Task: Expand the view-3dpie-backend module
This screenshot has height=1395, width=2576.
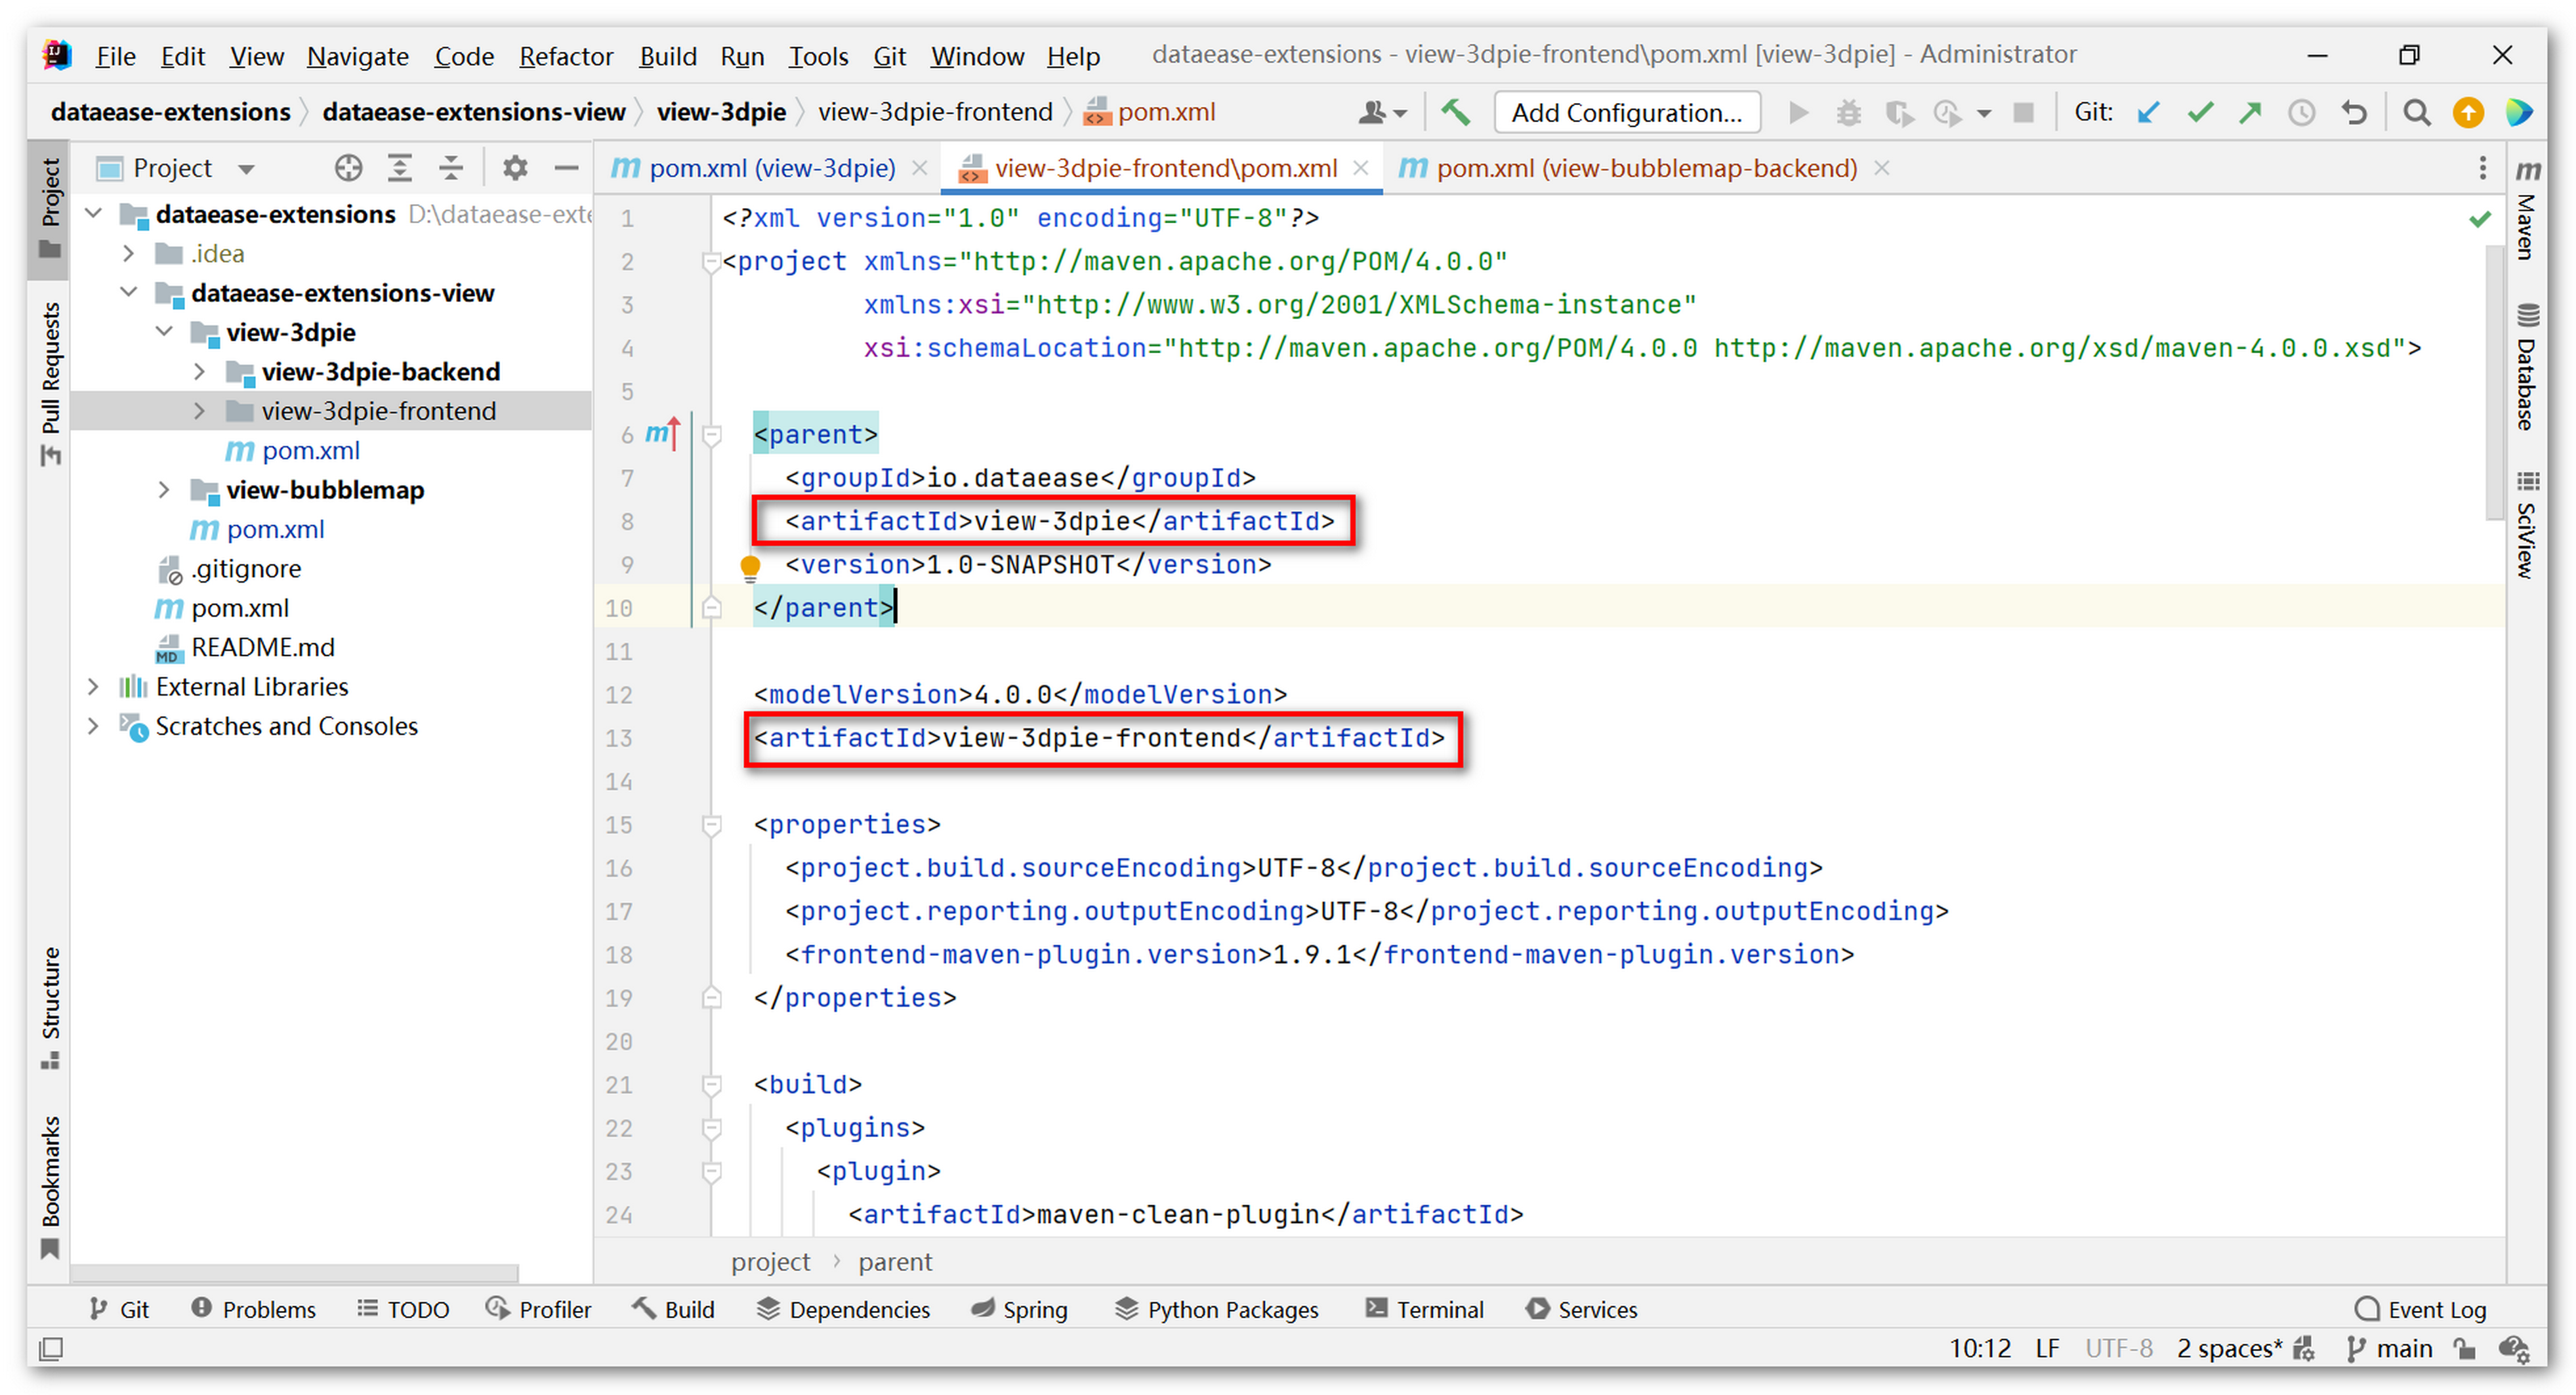Action: (200, 371)
